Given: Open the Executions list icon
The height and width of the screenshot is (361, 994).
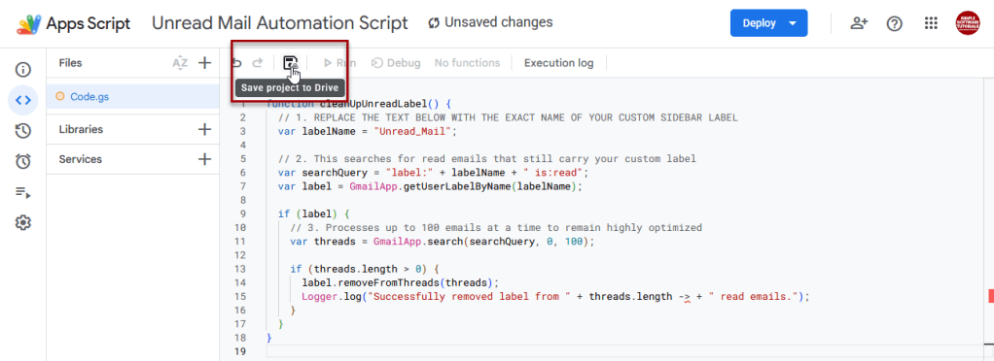Looking at the screenshot, I should click(22, 192).
